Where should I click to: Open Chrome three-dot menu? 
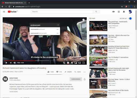tap(135, 7)
